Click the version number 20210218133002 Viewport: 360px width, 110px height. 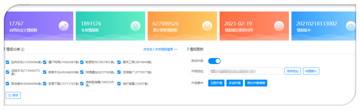316,24
